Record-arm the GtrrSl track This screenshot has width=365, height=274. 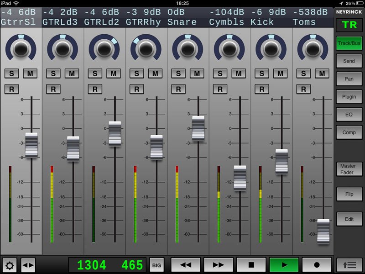point(12,89)
